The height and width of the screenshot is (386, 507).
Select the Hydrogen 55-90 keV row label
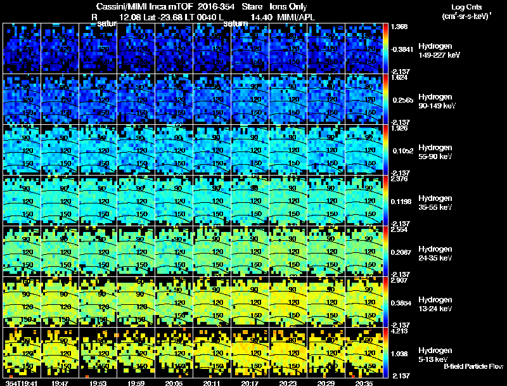pos(435,152)
